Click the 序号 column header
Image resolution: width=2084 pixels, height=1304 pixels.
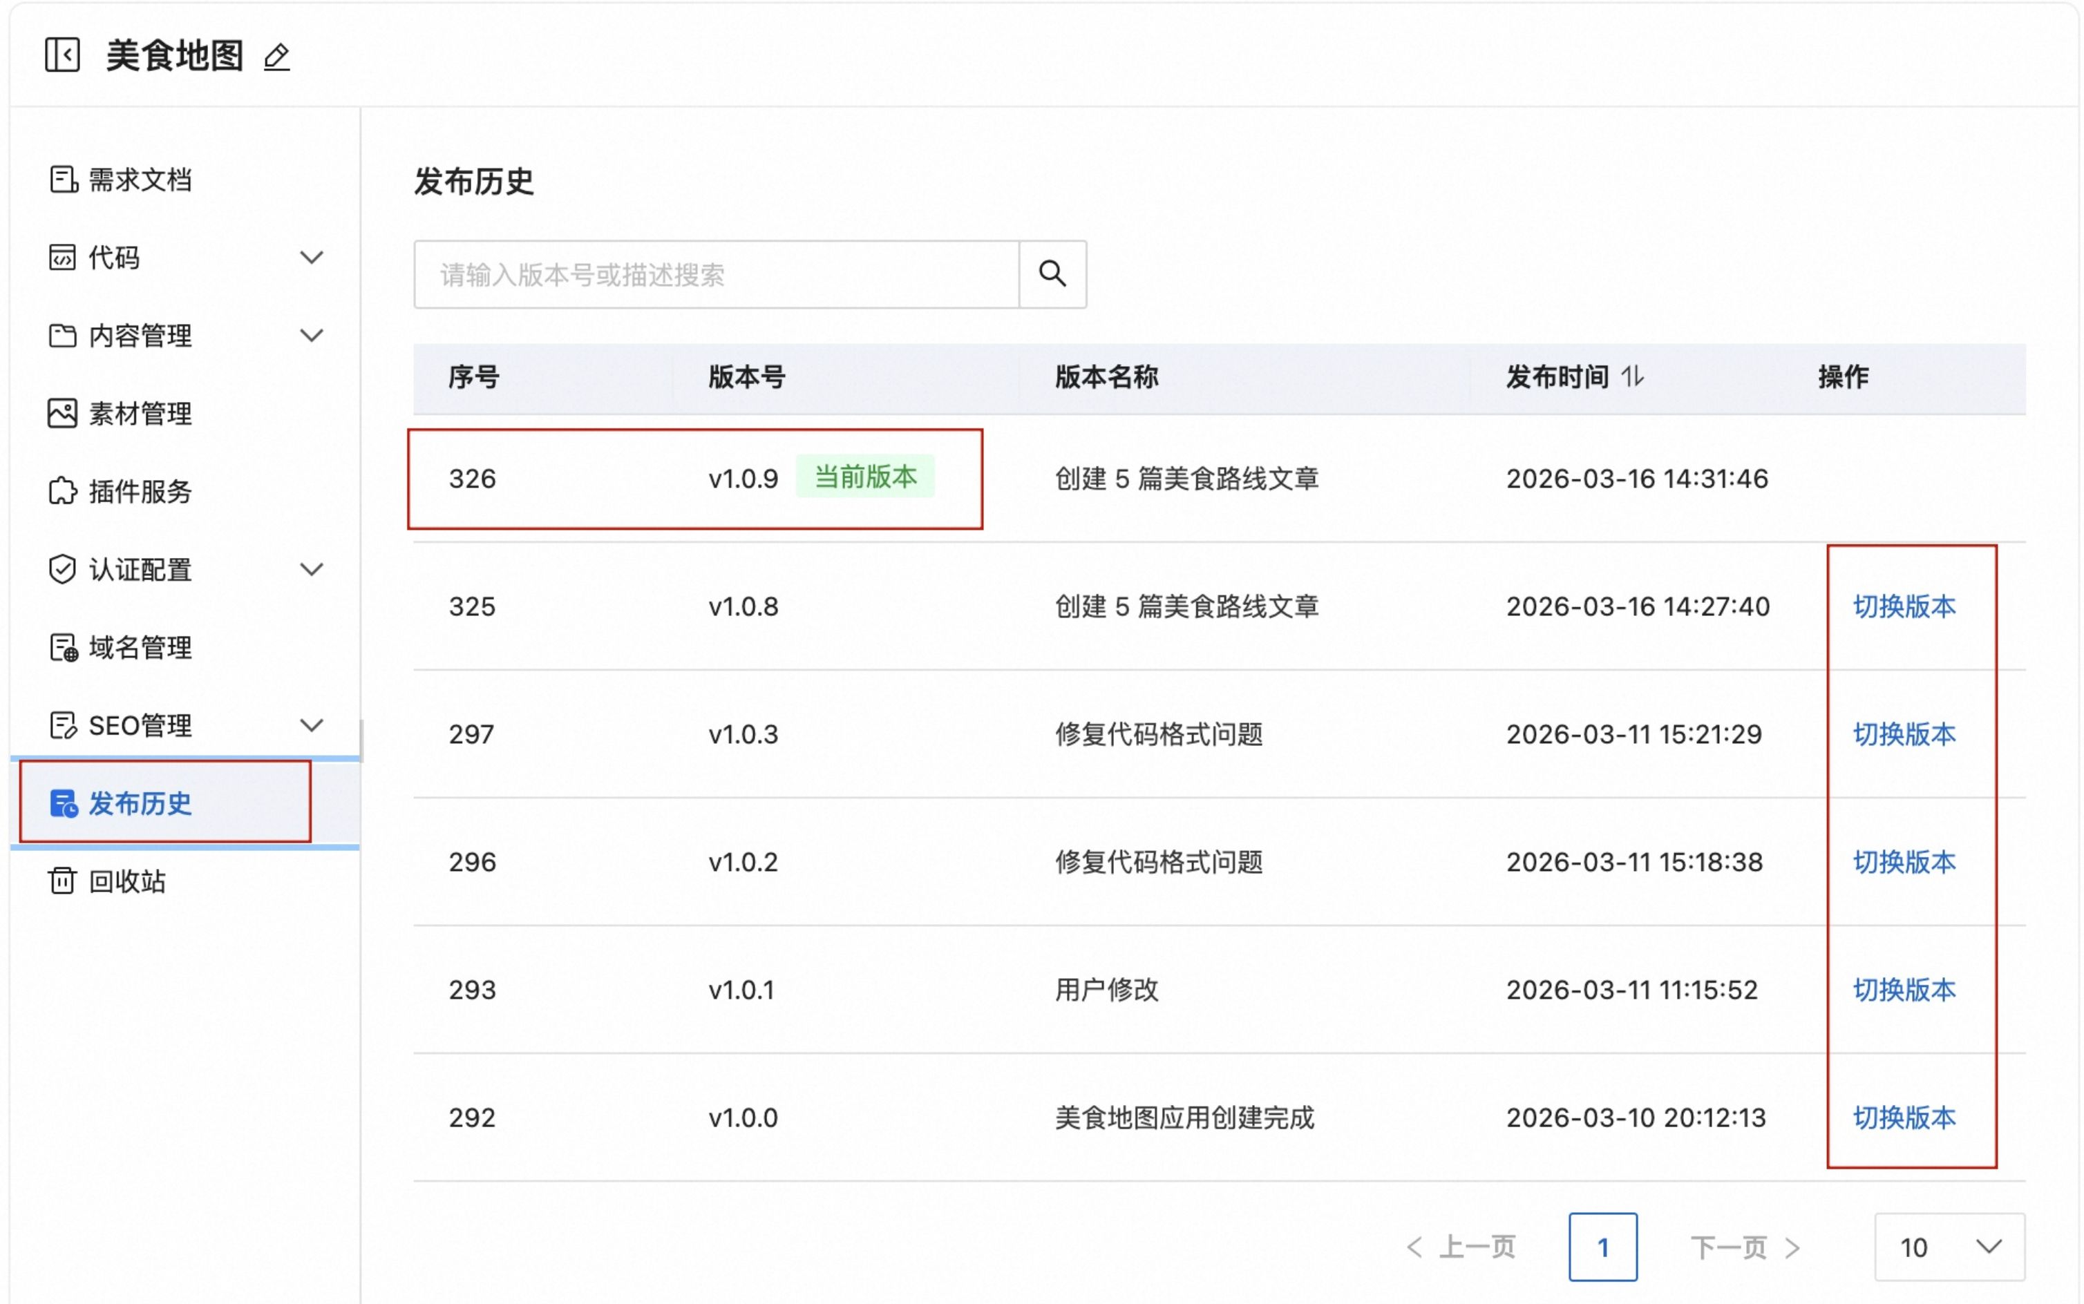(x=473, y=377)
